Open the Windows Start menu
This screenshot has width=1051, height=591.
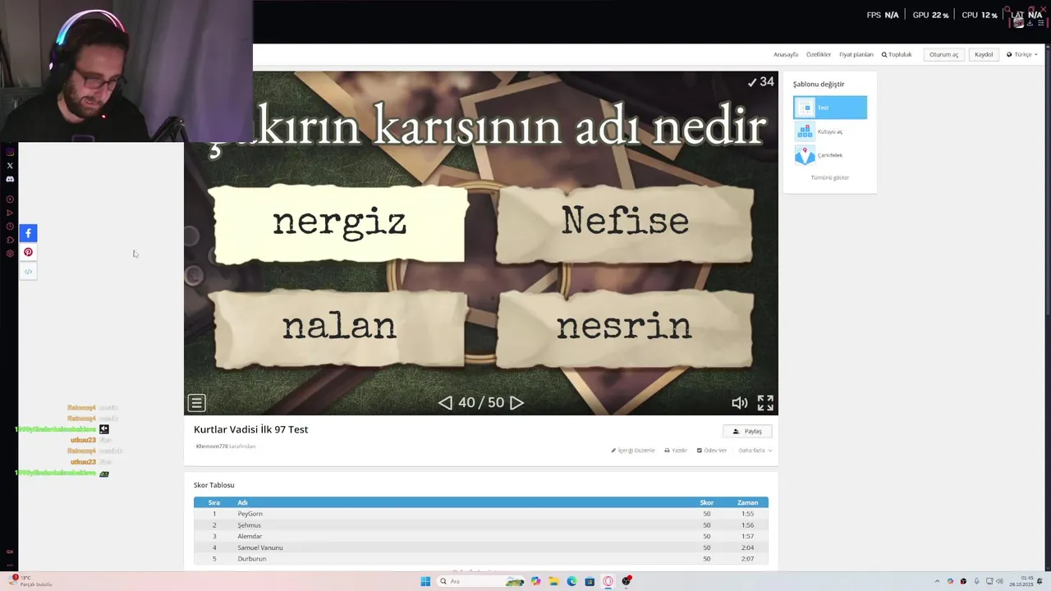pyautogui.click(x=425, y=581)
